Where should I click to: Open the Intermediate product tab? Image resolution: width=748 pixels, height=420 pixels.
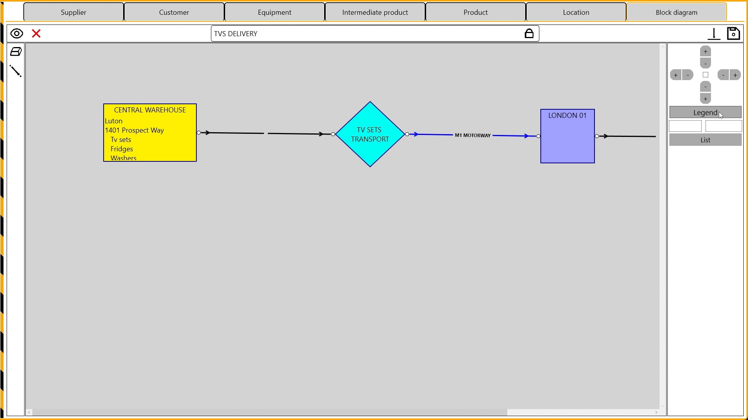coord(375,12)
